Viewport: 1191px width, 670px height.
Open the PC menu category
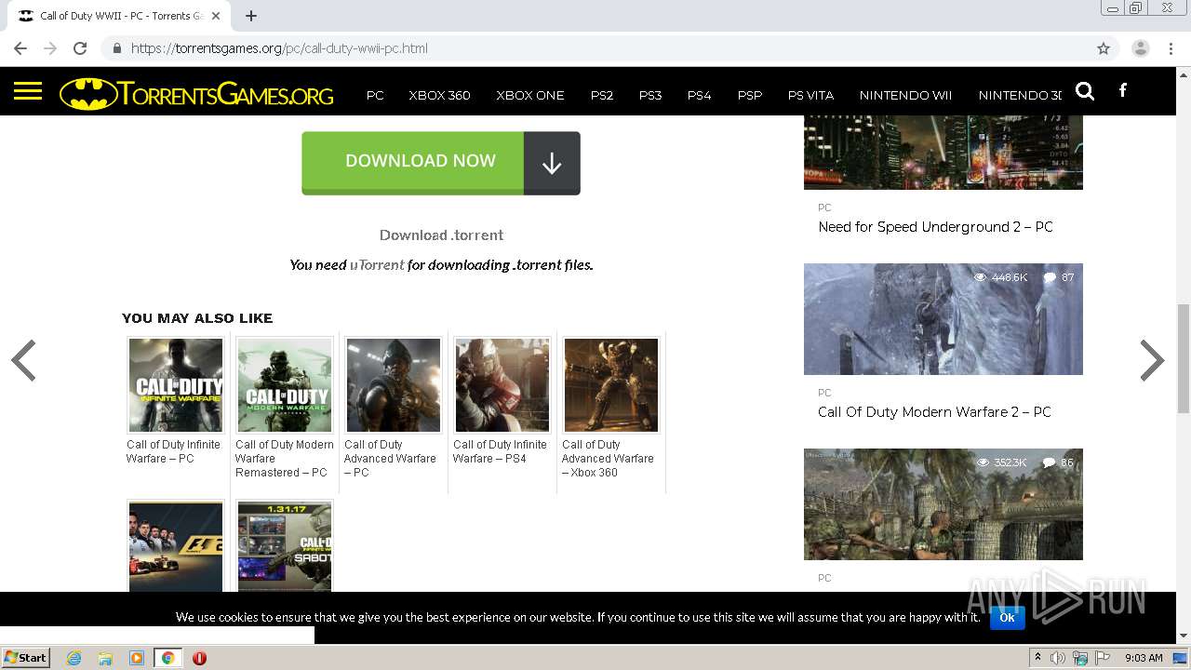coord(375,95)
